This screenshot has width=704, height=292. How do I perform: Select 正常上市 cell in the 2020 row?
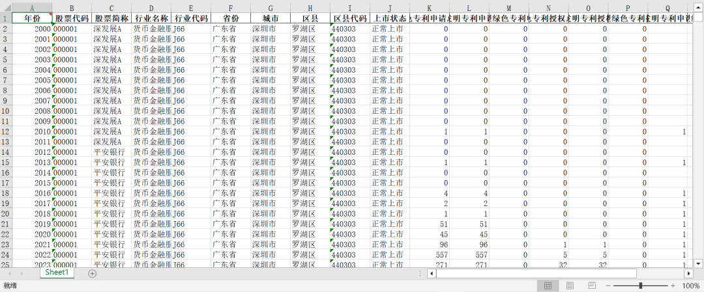pyautogui.click(x=390, y=234)
